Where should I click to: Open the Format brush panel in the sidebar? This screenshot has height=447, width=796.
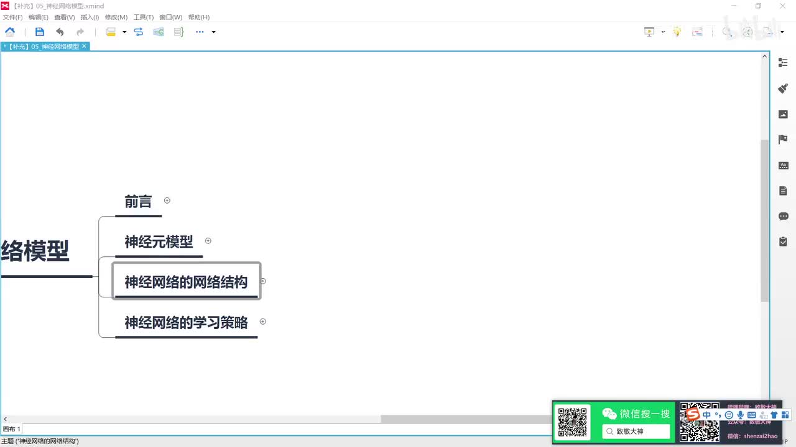click(x=783, y=88)
